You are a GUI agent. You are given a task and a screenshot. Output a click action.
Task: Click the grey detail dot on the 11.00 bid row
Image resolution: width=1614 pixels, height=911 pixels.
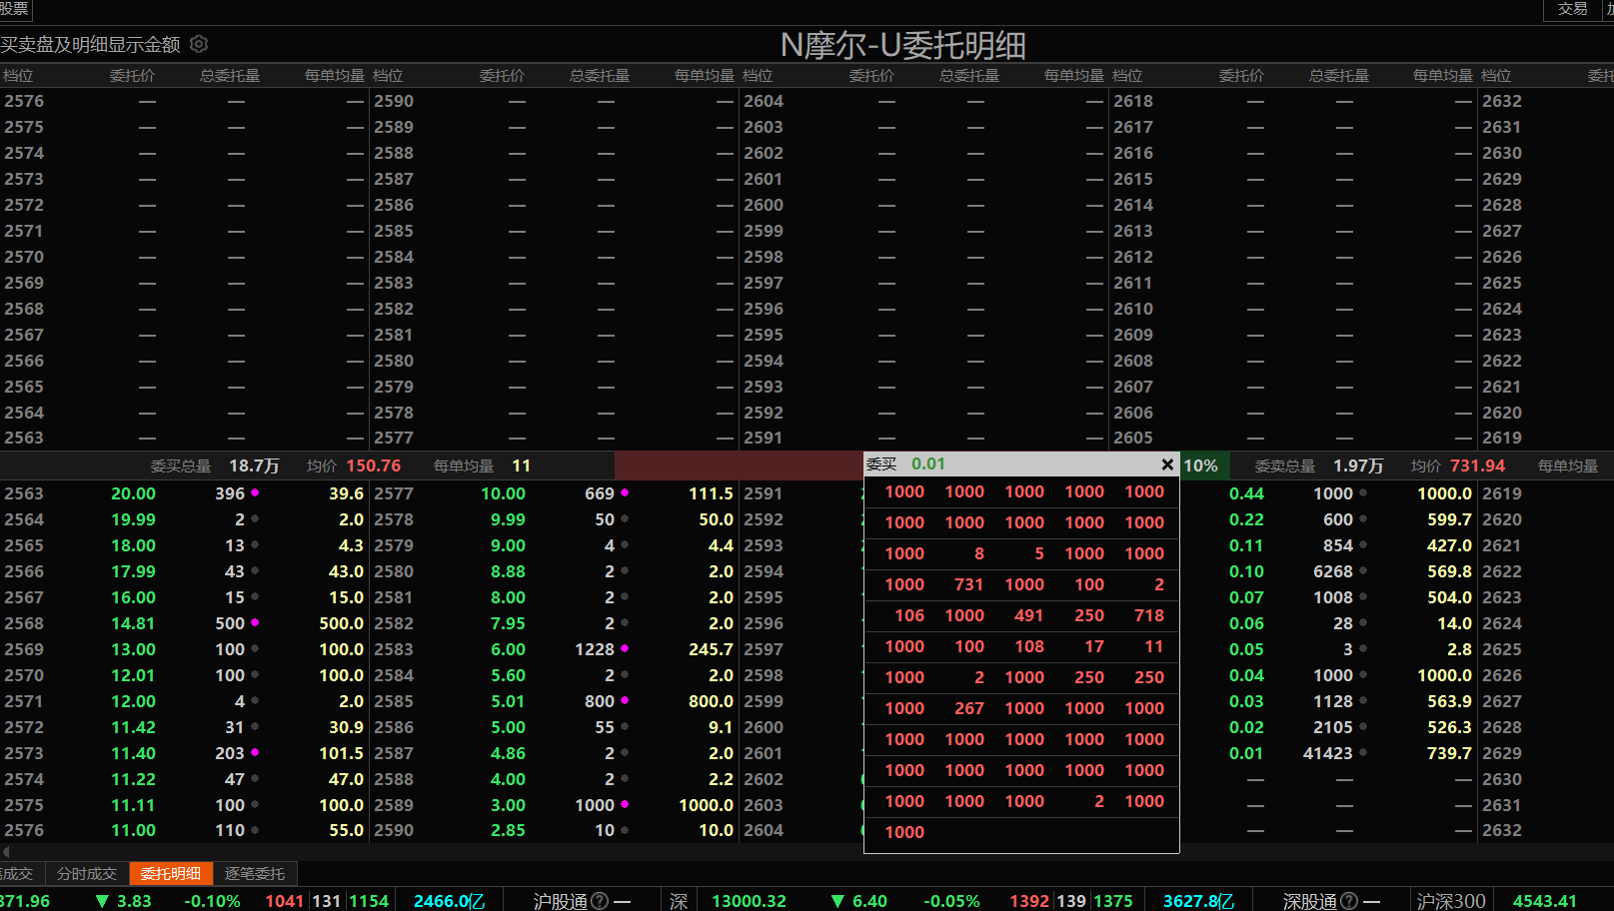(255, 829)
